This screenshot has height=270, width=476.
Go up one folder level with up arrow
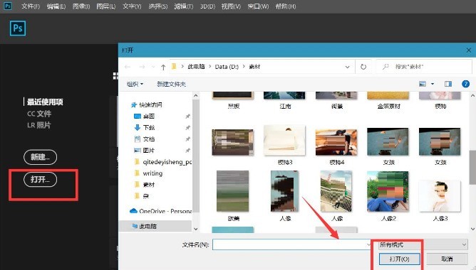(163, 67)
